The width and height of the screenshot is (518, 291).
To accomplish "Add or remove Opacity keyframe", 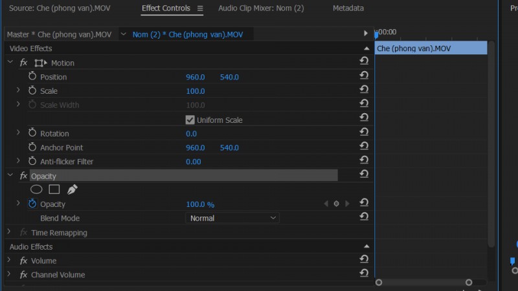I will coord(336,204).
